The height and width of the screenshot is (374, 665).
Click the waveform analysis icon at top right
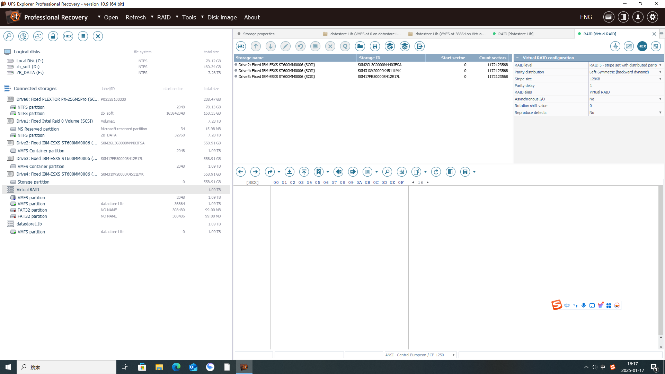[x=615, y=46]
